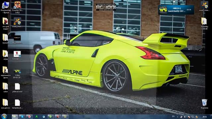
Task: Open the Корзина recycle bin
Action: (204, 104)
